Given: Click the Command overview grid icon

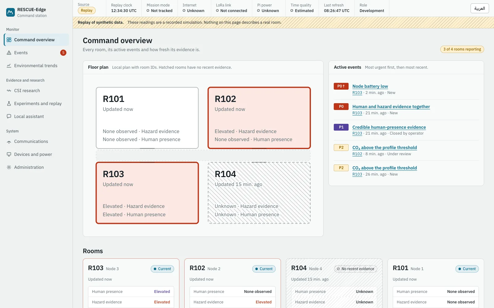Looking at the screenshot, I should pyautogui.click(x=9, y=40).
